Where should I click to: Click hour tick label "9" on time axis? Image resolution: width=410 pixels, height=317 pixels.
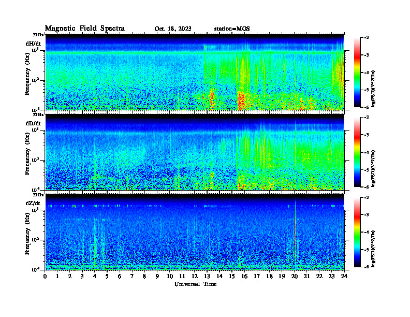pyautogui.click(x=157, y=277)
